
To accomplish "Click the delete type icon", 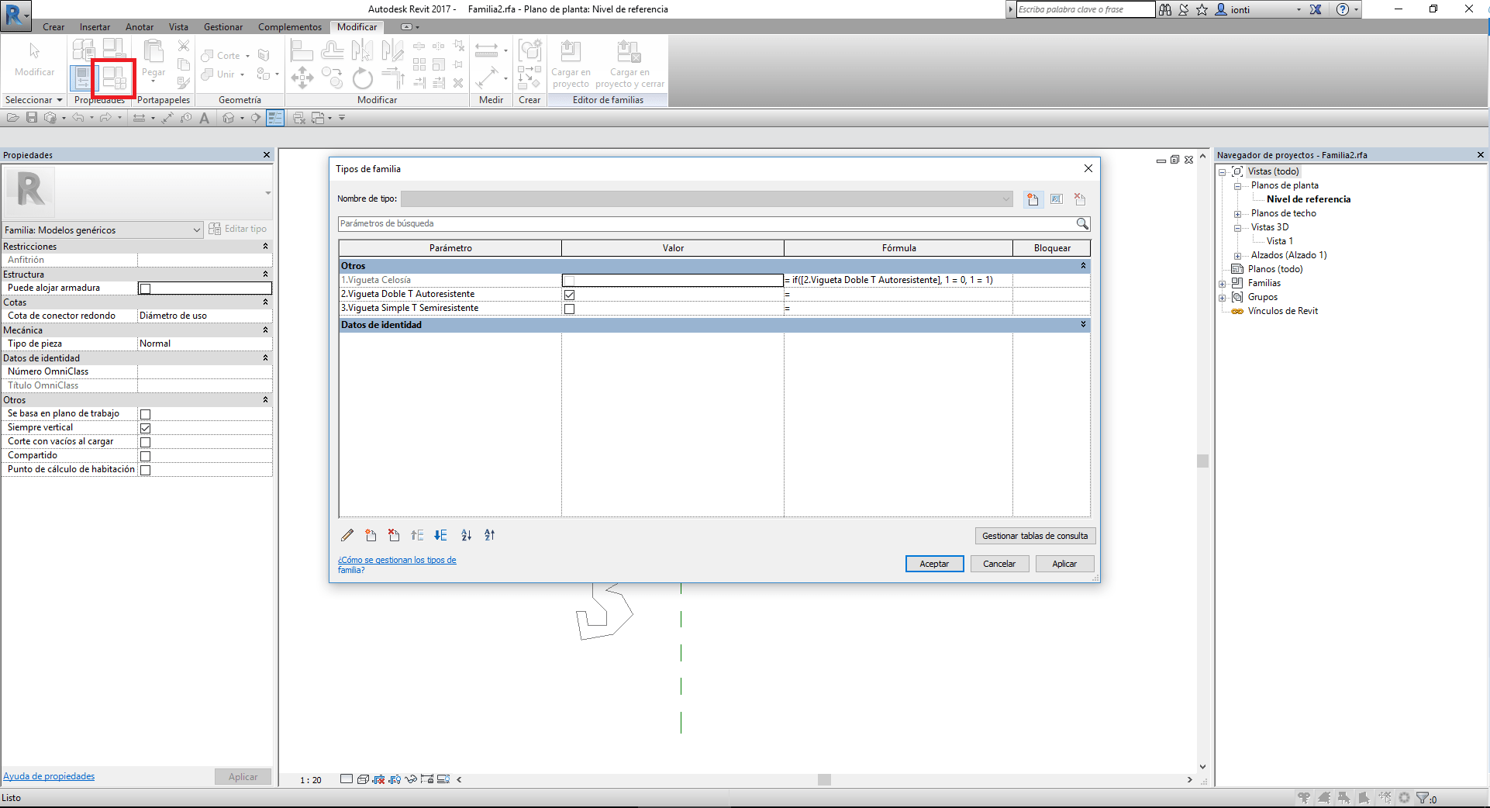I will [x=1080, y=199].
